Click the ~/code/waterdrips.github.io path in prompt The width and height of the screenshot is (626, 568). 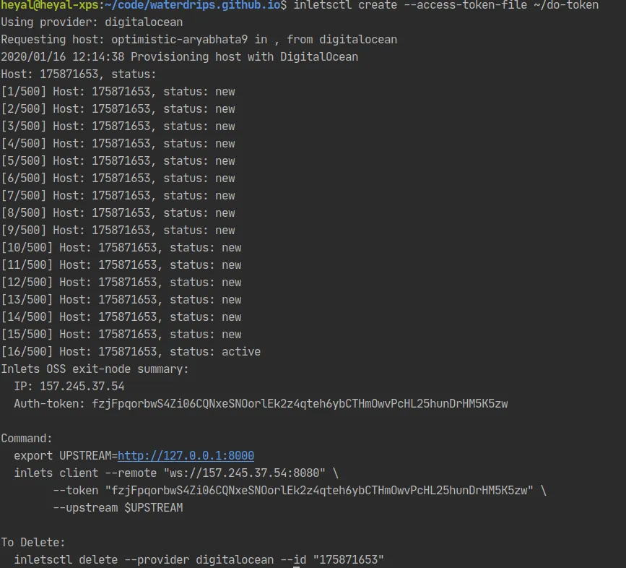193,5
